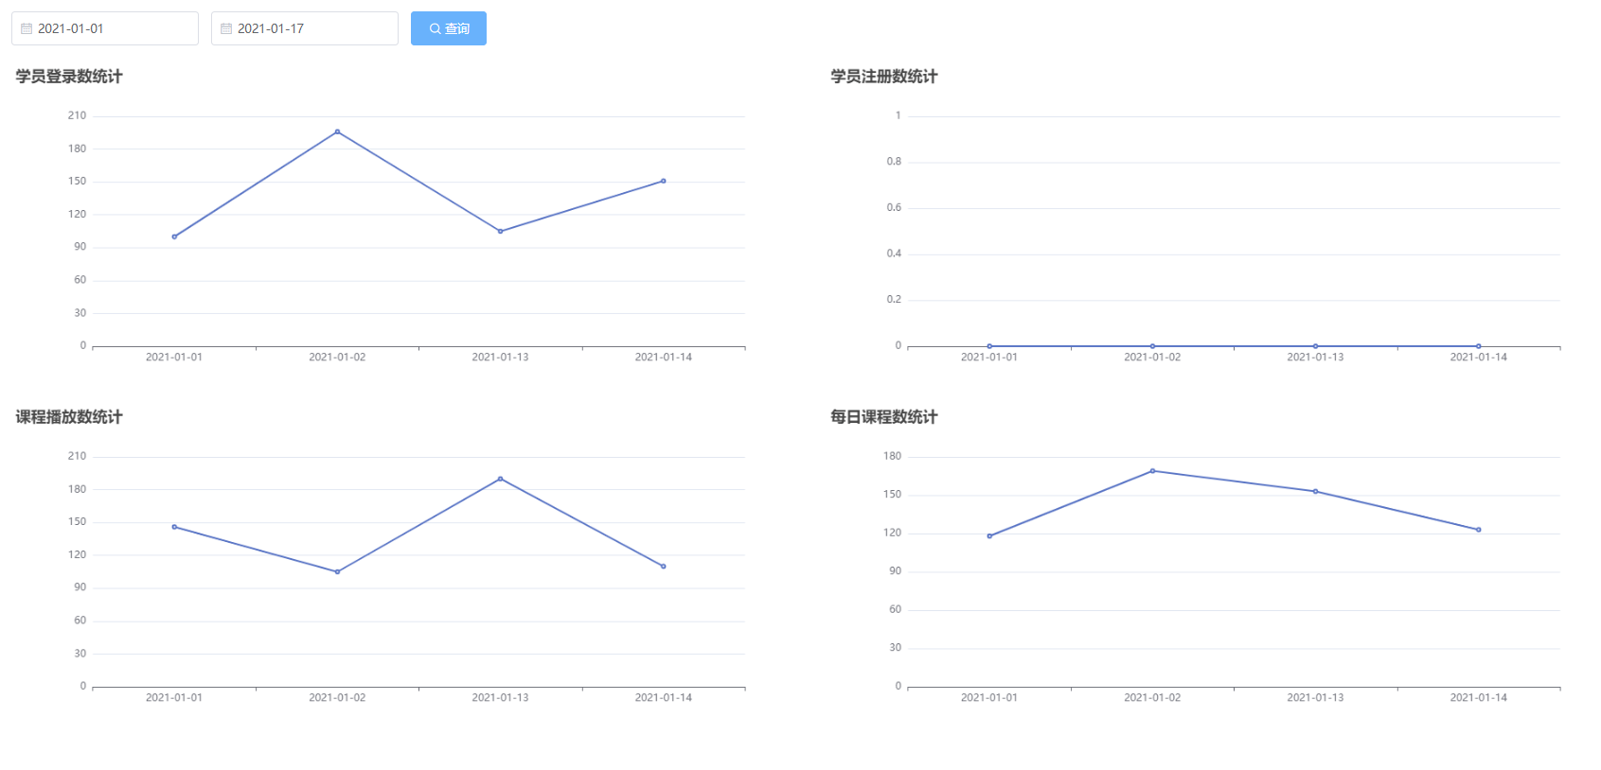The image size is (1601, 770).
Task: Click calendar icon in start date field
Action: click(x=27, y=28)
